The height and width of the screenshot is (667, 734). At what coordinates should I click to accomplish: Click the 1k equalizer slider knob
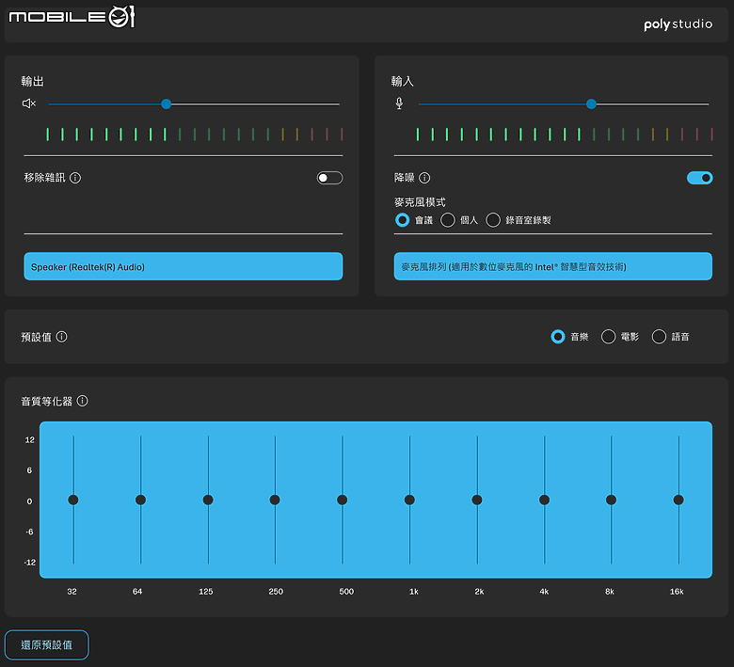(409, 500)
